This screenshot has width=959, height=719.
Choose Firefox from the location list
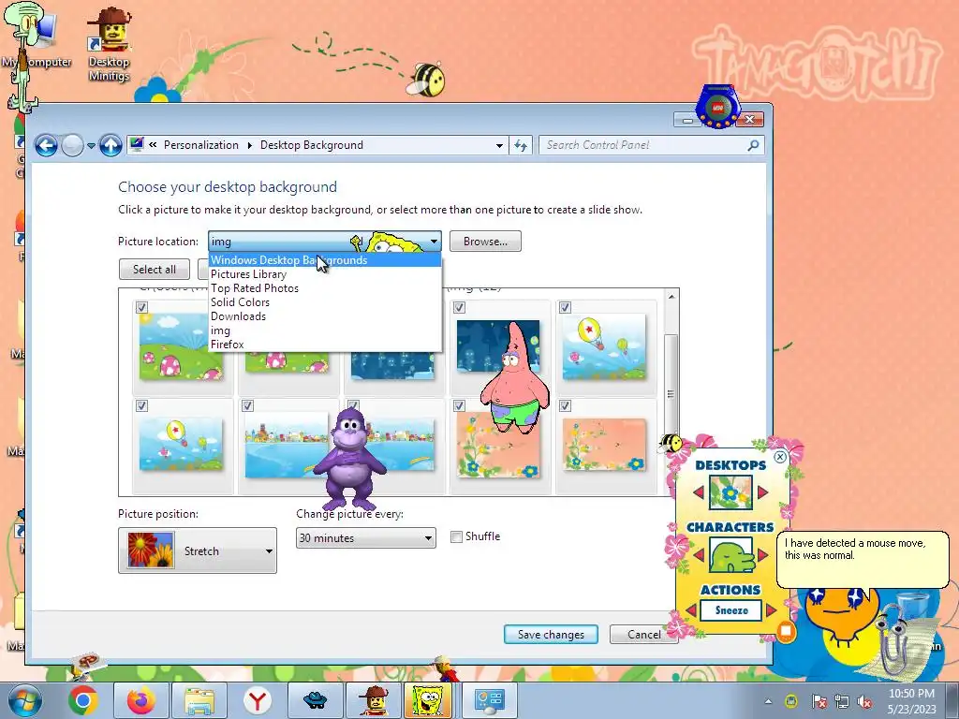[325, 345]
